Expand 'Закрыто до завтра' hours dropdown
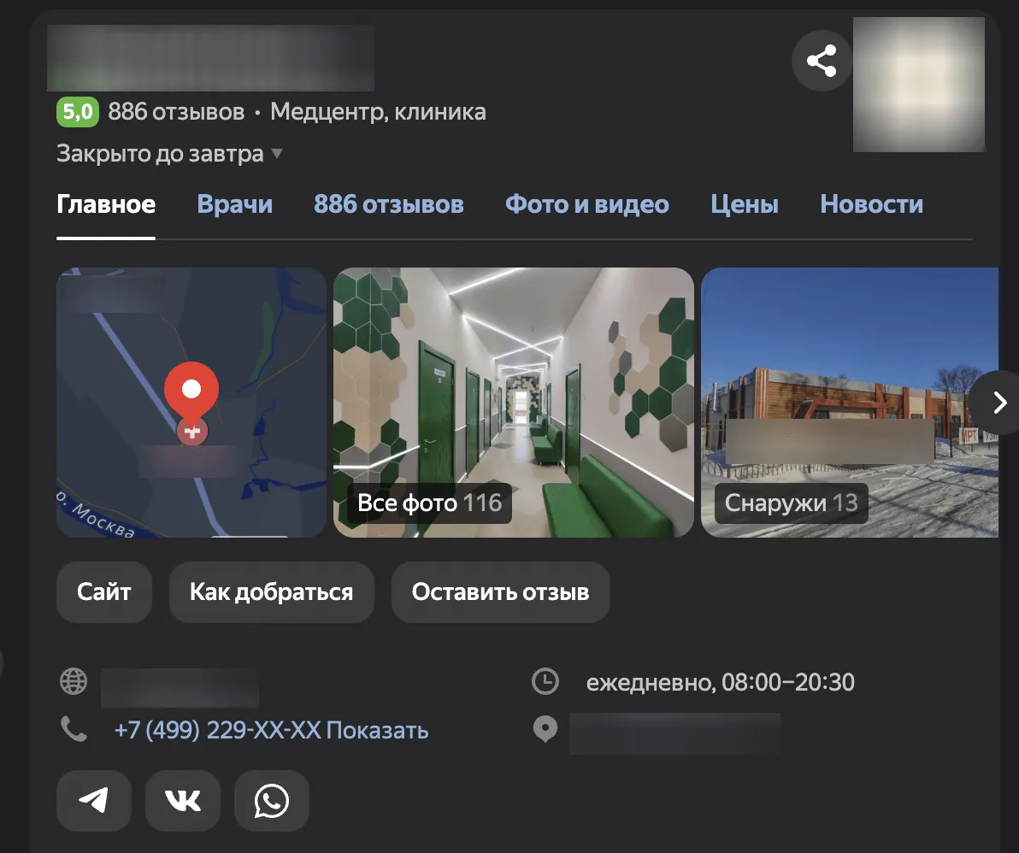1019x853 pixels. pos(169,154)
